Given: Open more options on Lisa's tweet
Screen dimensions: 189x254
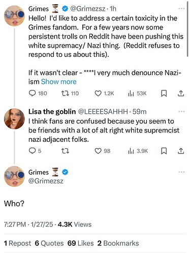Looking at the screenshot, I should (181, 111).
